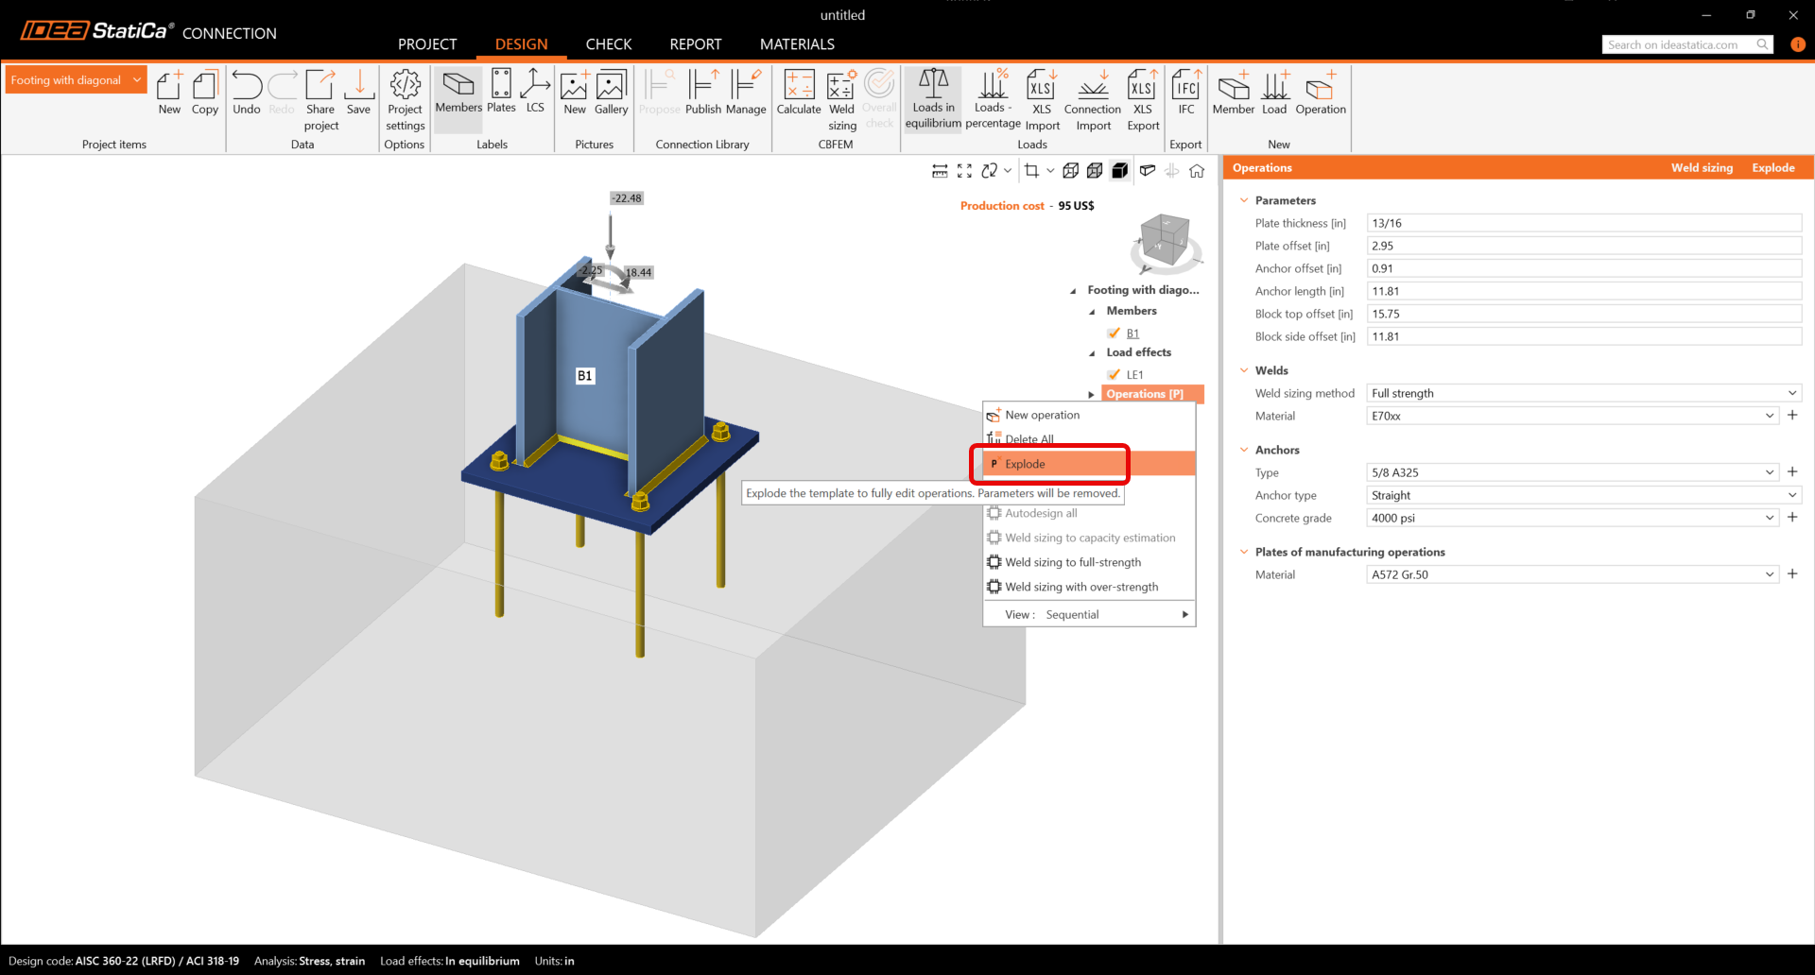
Task: Click the home view icon
Action: (1197, 171)
